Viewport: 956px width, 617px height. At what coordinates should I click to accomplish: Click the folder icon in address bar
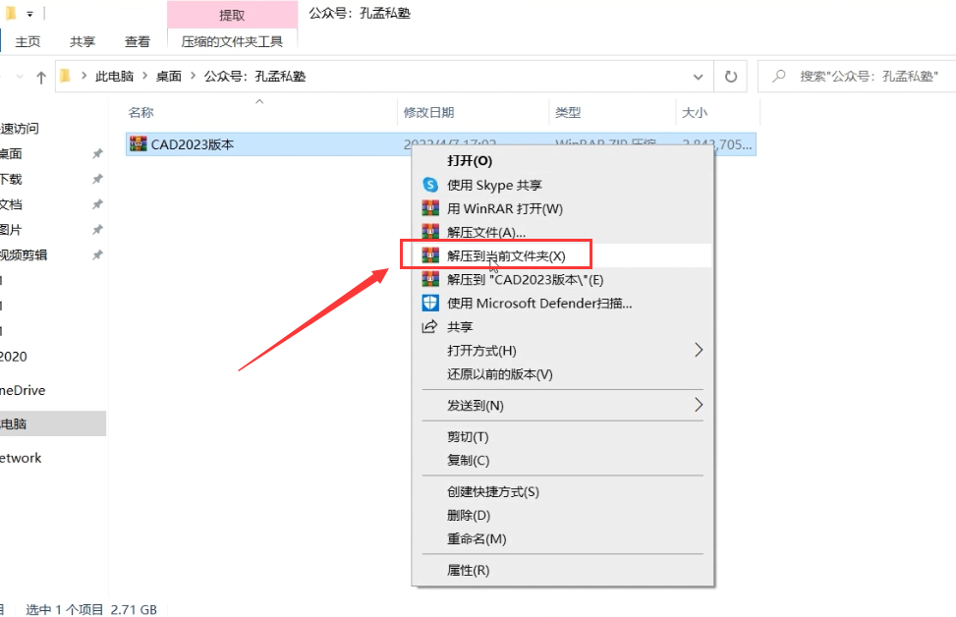[65, 76]
